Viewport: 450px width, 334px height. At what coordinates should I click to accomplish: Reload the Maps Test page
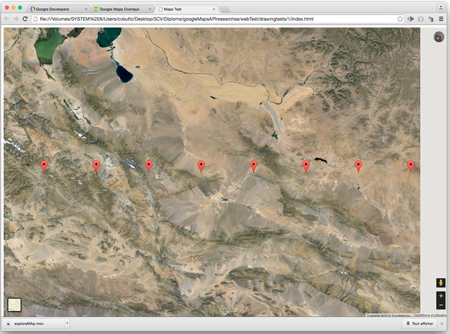point(25,19)
